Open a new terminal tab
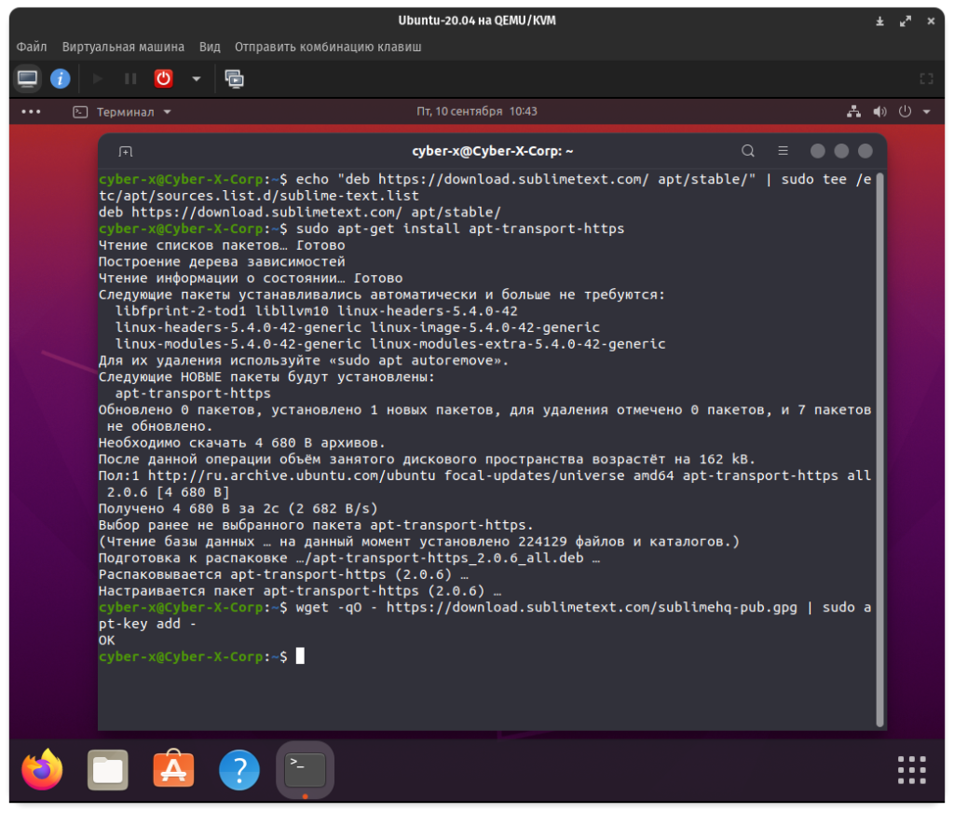 point(126,151)
